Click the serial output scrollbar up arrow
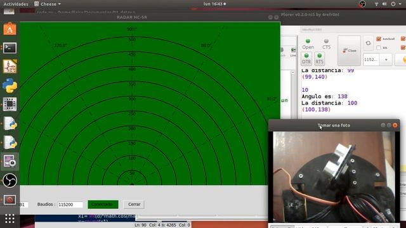 pyautogui.click(x=292, y=73)
